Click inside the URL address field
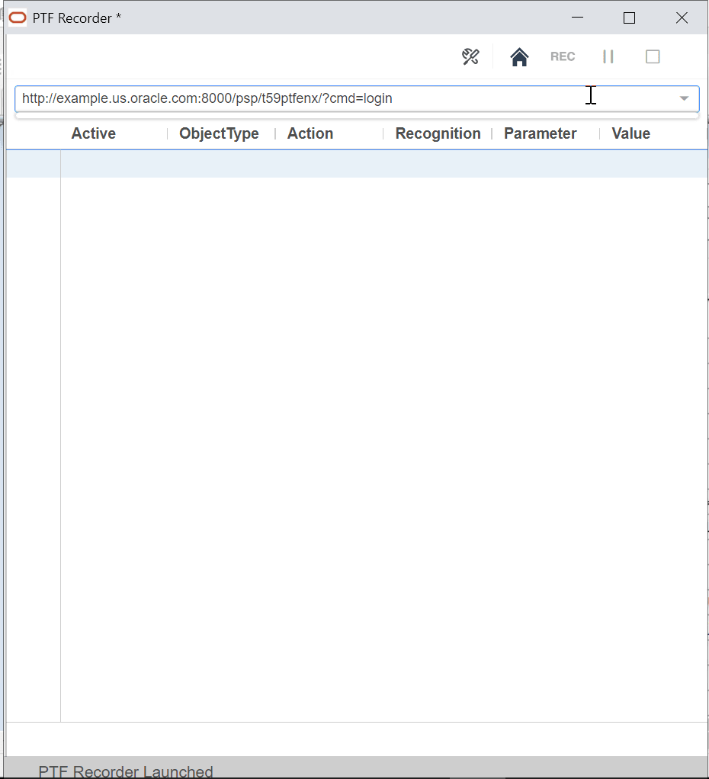Screen dimensions: 709x779 pos(305,98)
